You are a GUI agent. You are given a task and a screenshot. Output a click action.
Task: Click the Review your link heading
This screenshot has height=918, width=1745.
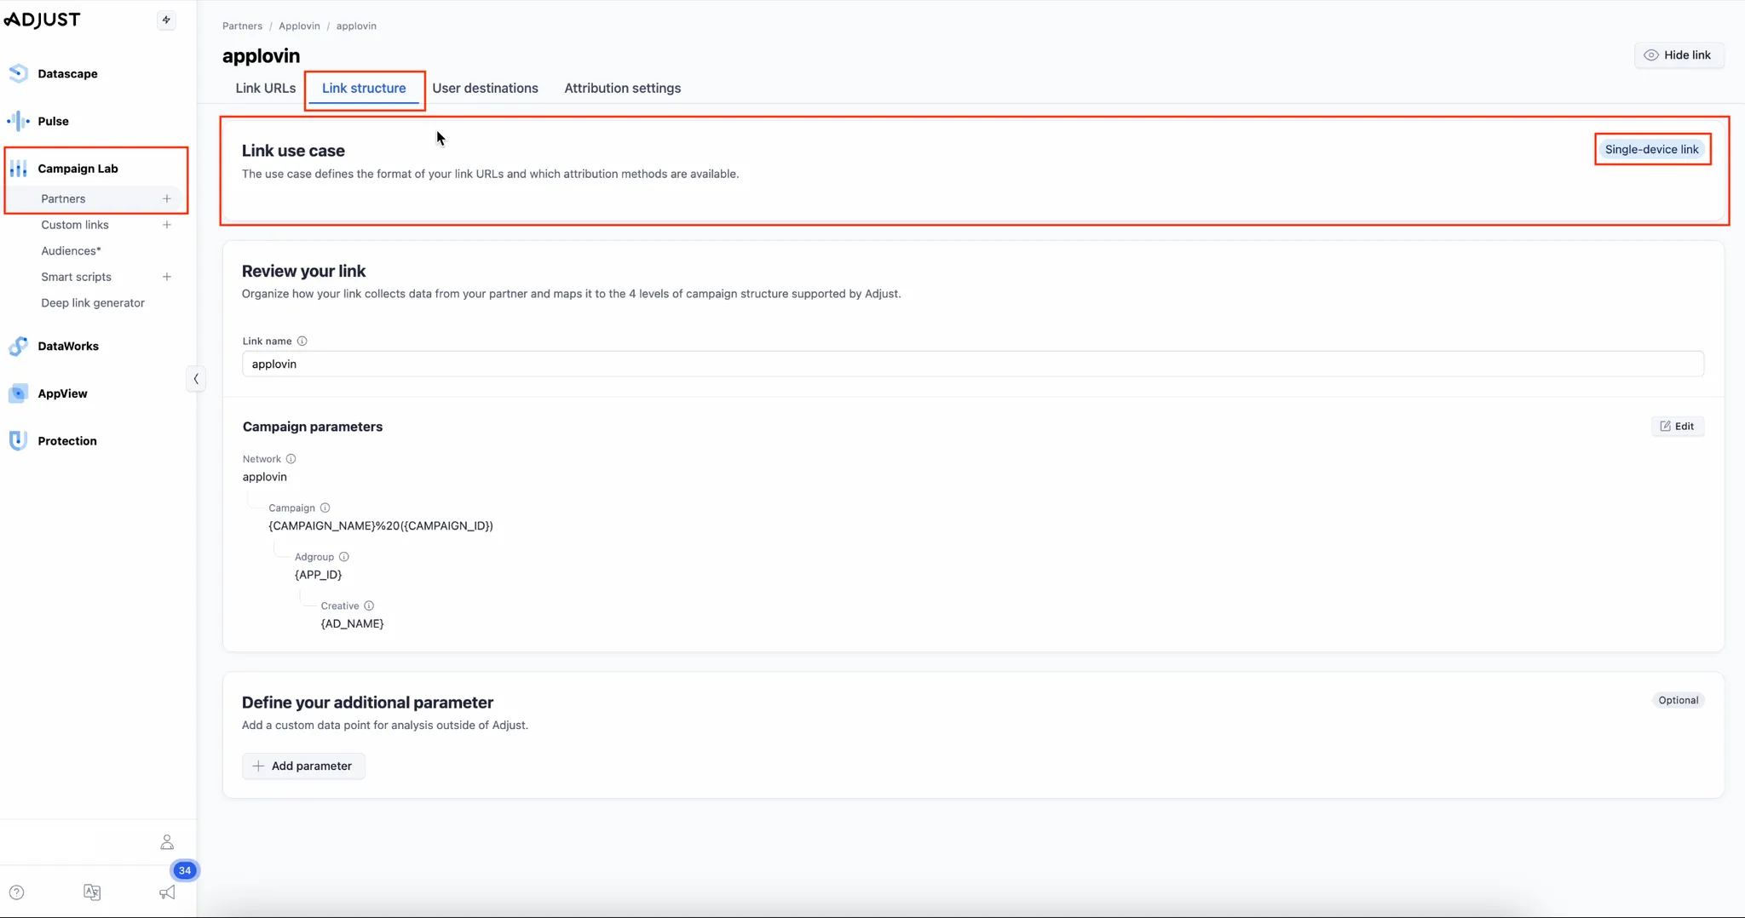(303, 271)
